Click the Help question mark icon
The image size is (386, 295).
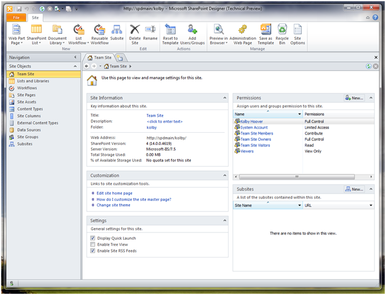pyautogui.click(x=375, y=17)
